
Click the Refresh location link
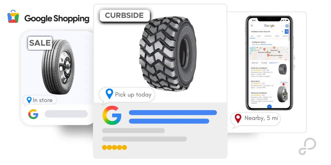tap(266, 45)
